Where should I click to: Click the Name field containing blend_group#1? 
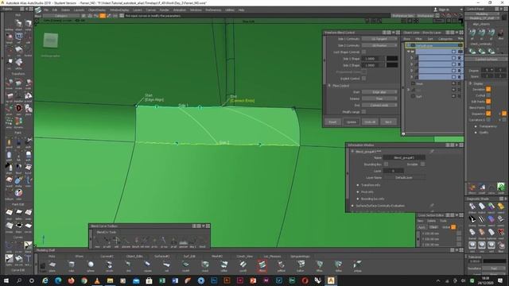click(404, 157)
